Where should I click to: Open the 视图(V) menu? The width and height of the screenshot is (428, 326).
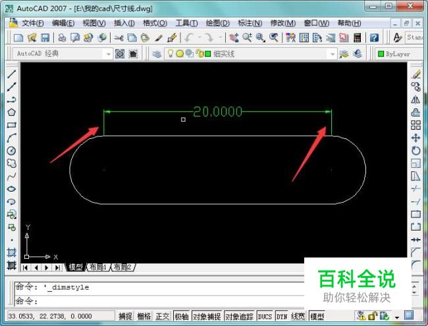(x=94, y=23)
